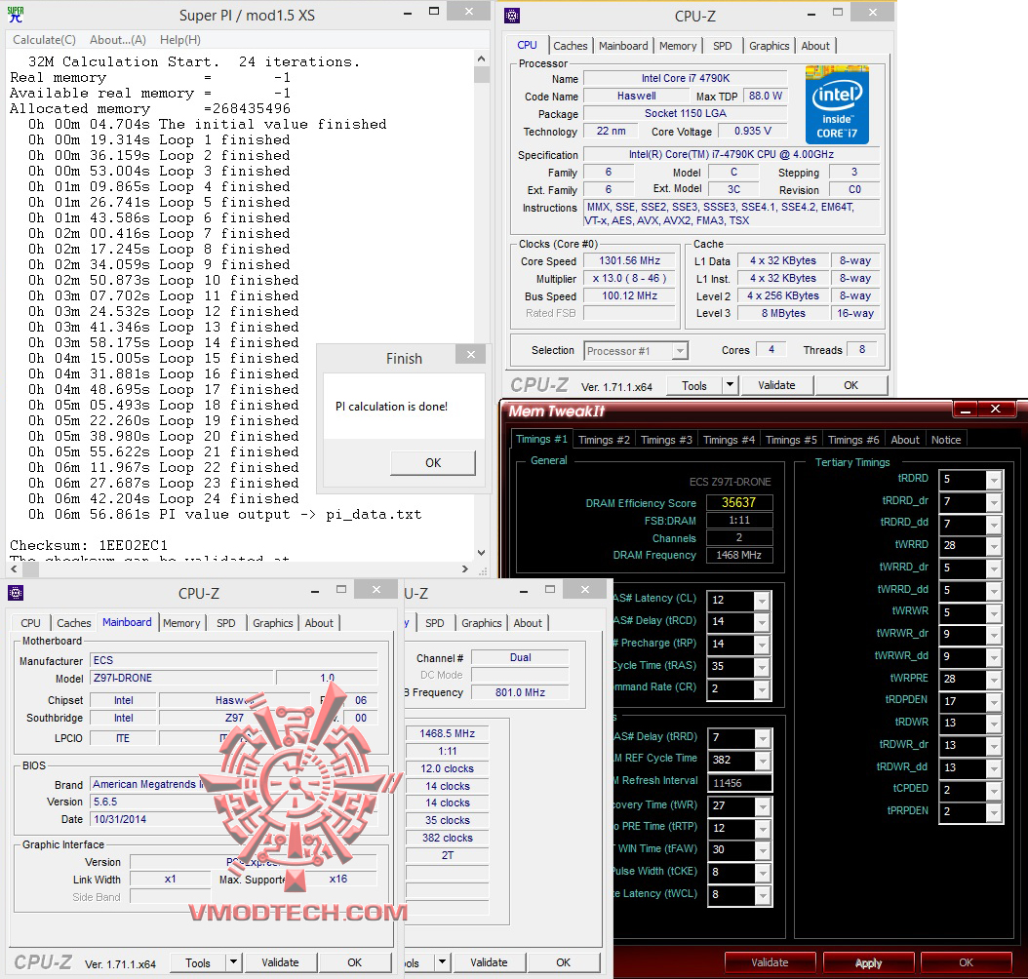Click the Super PI application icon

[x=15, y=15]
